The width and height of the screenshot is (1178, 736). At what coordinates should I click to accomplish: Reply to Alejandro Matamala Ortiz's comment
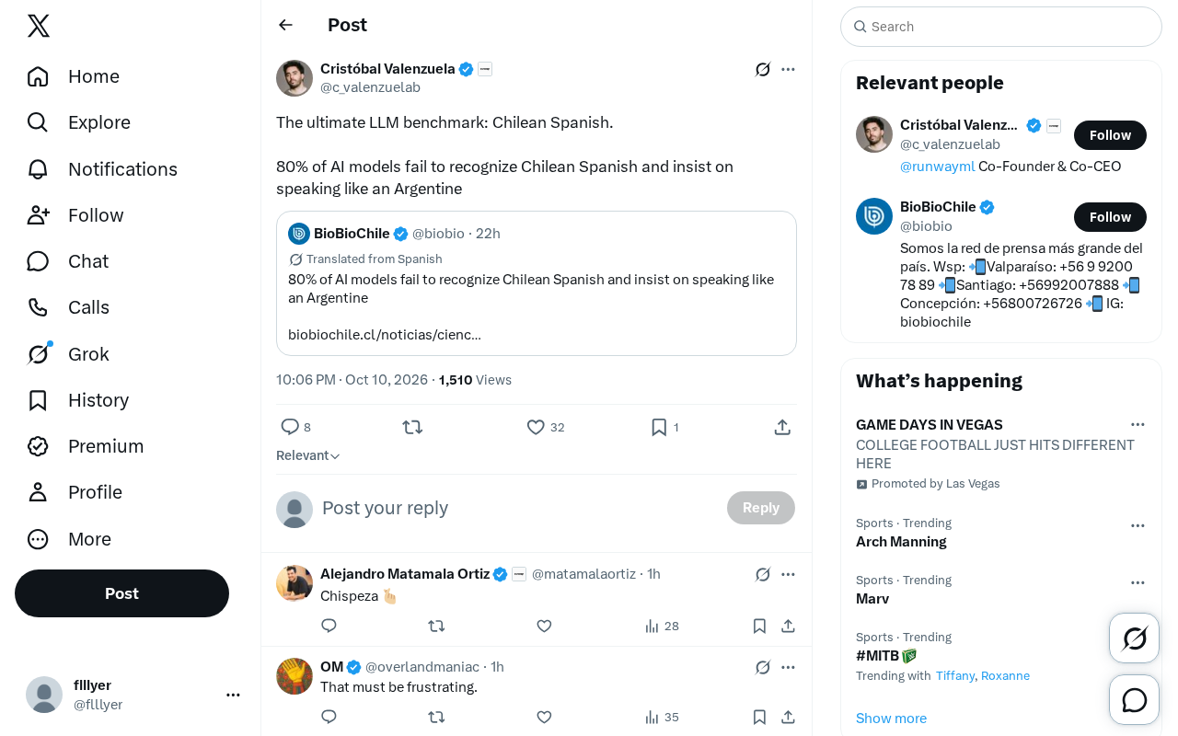(x=329, y=626)
